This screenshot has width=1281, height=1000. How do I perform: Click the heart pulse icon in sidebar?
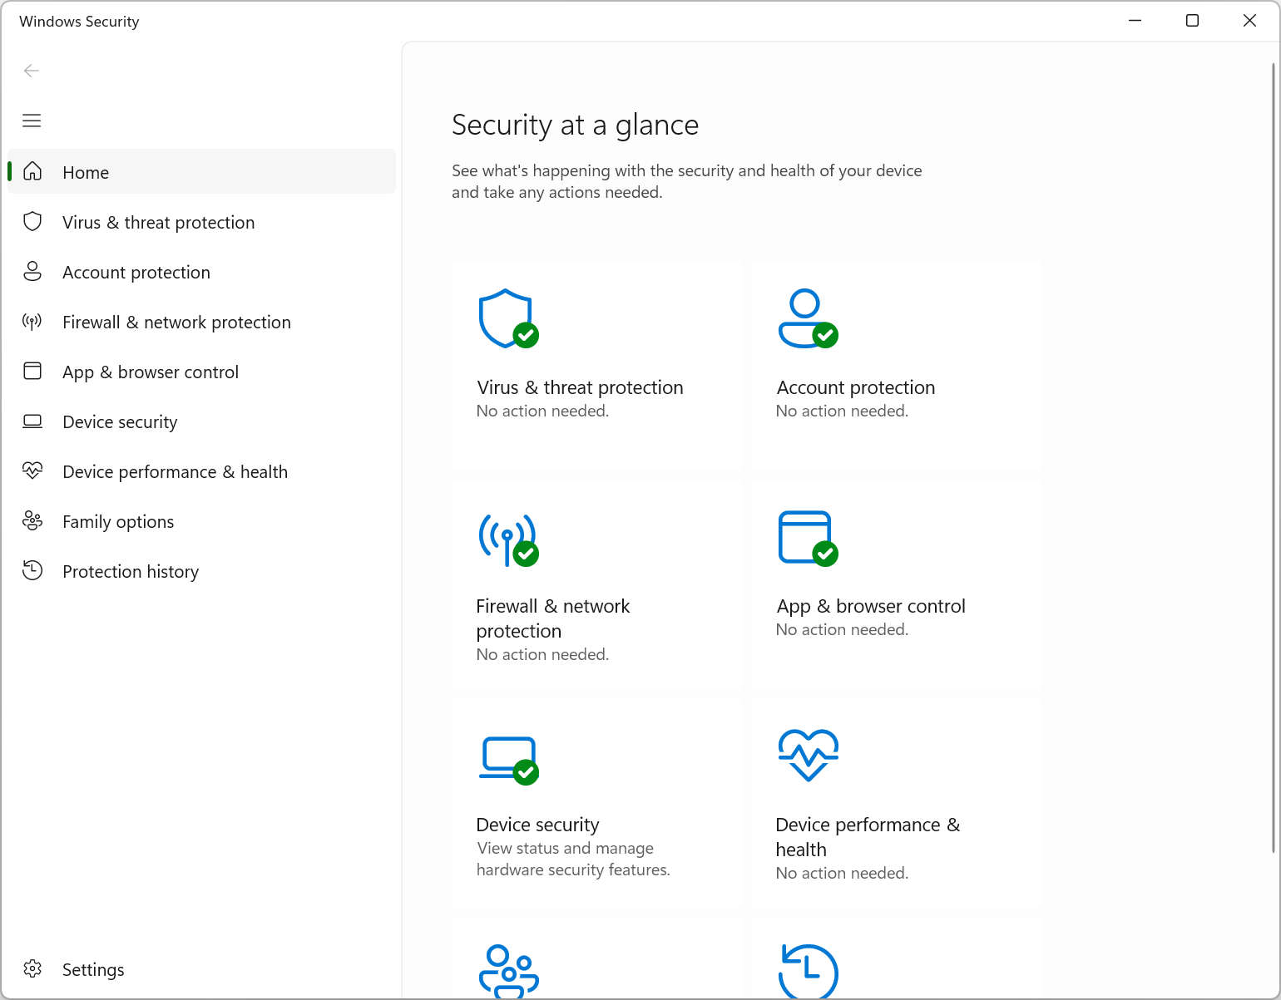tap(32, 470)
